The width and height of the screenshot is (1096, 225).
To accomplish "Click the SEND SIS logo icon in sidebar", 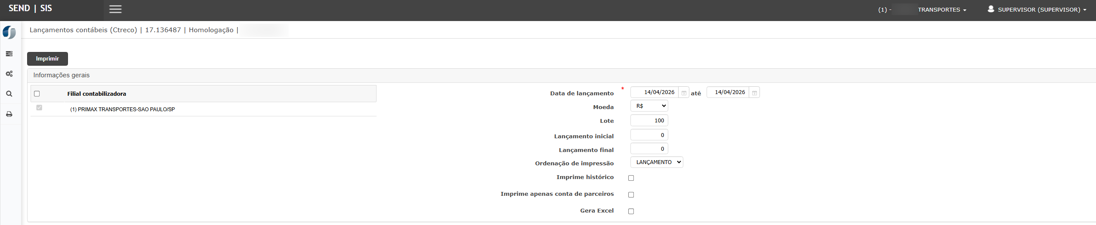I will pyautogui.click(x=9, y=33).
